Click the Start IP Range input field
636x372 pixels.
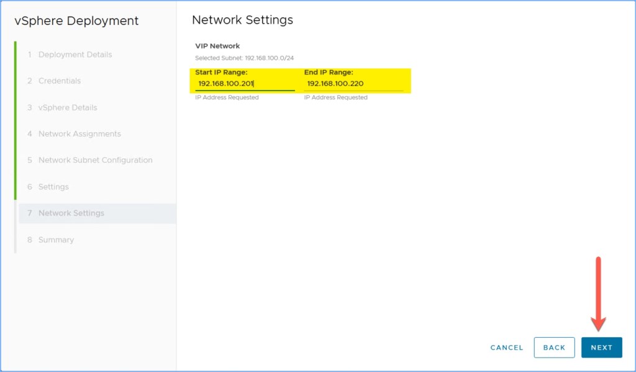(245, 84)
